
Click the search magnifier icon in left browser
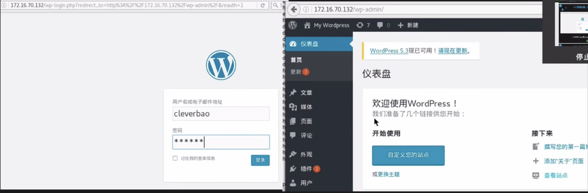pyautogui.click(x=275, y=5)
